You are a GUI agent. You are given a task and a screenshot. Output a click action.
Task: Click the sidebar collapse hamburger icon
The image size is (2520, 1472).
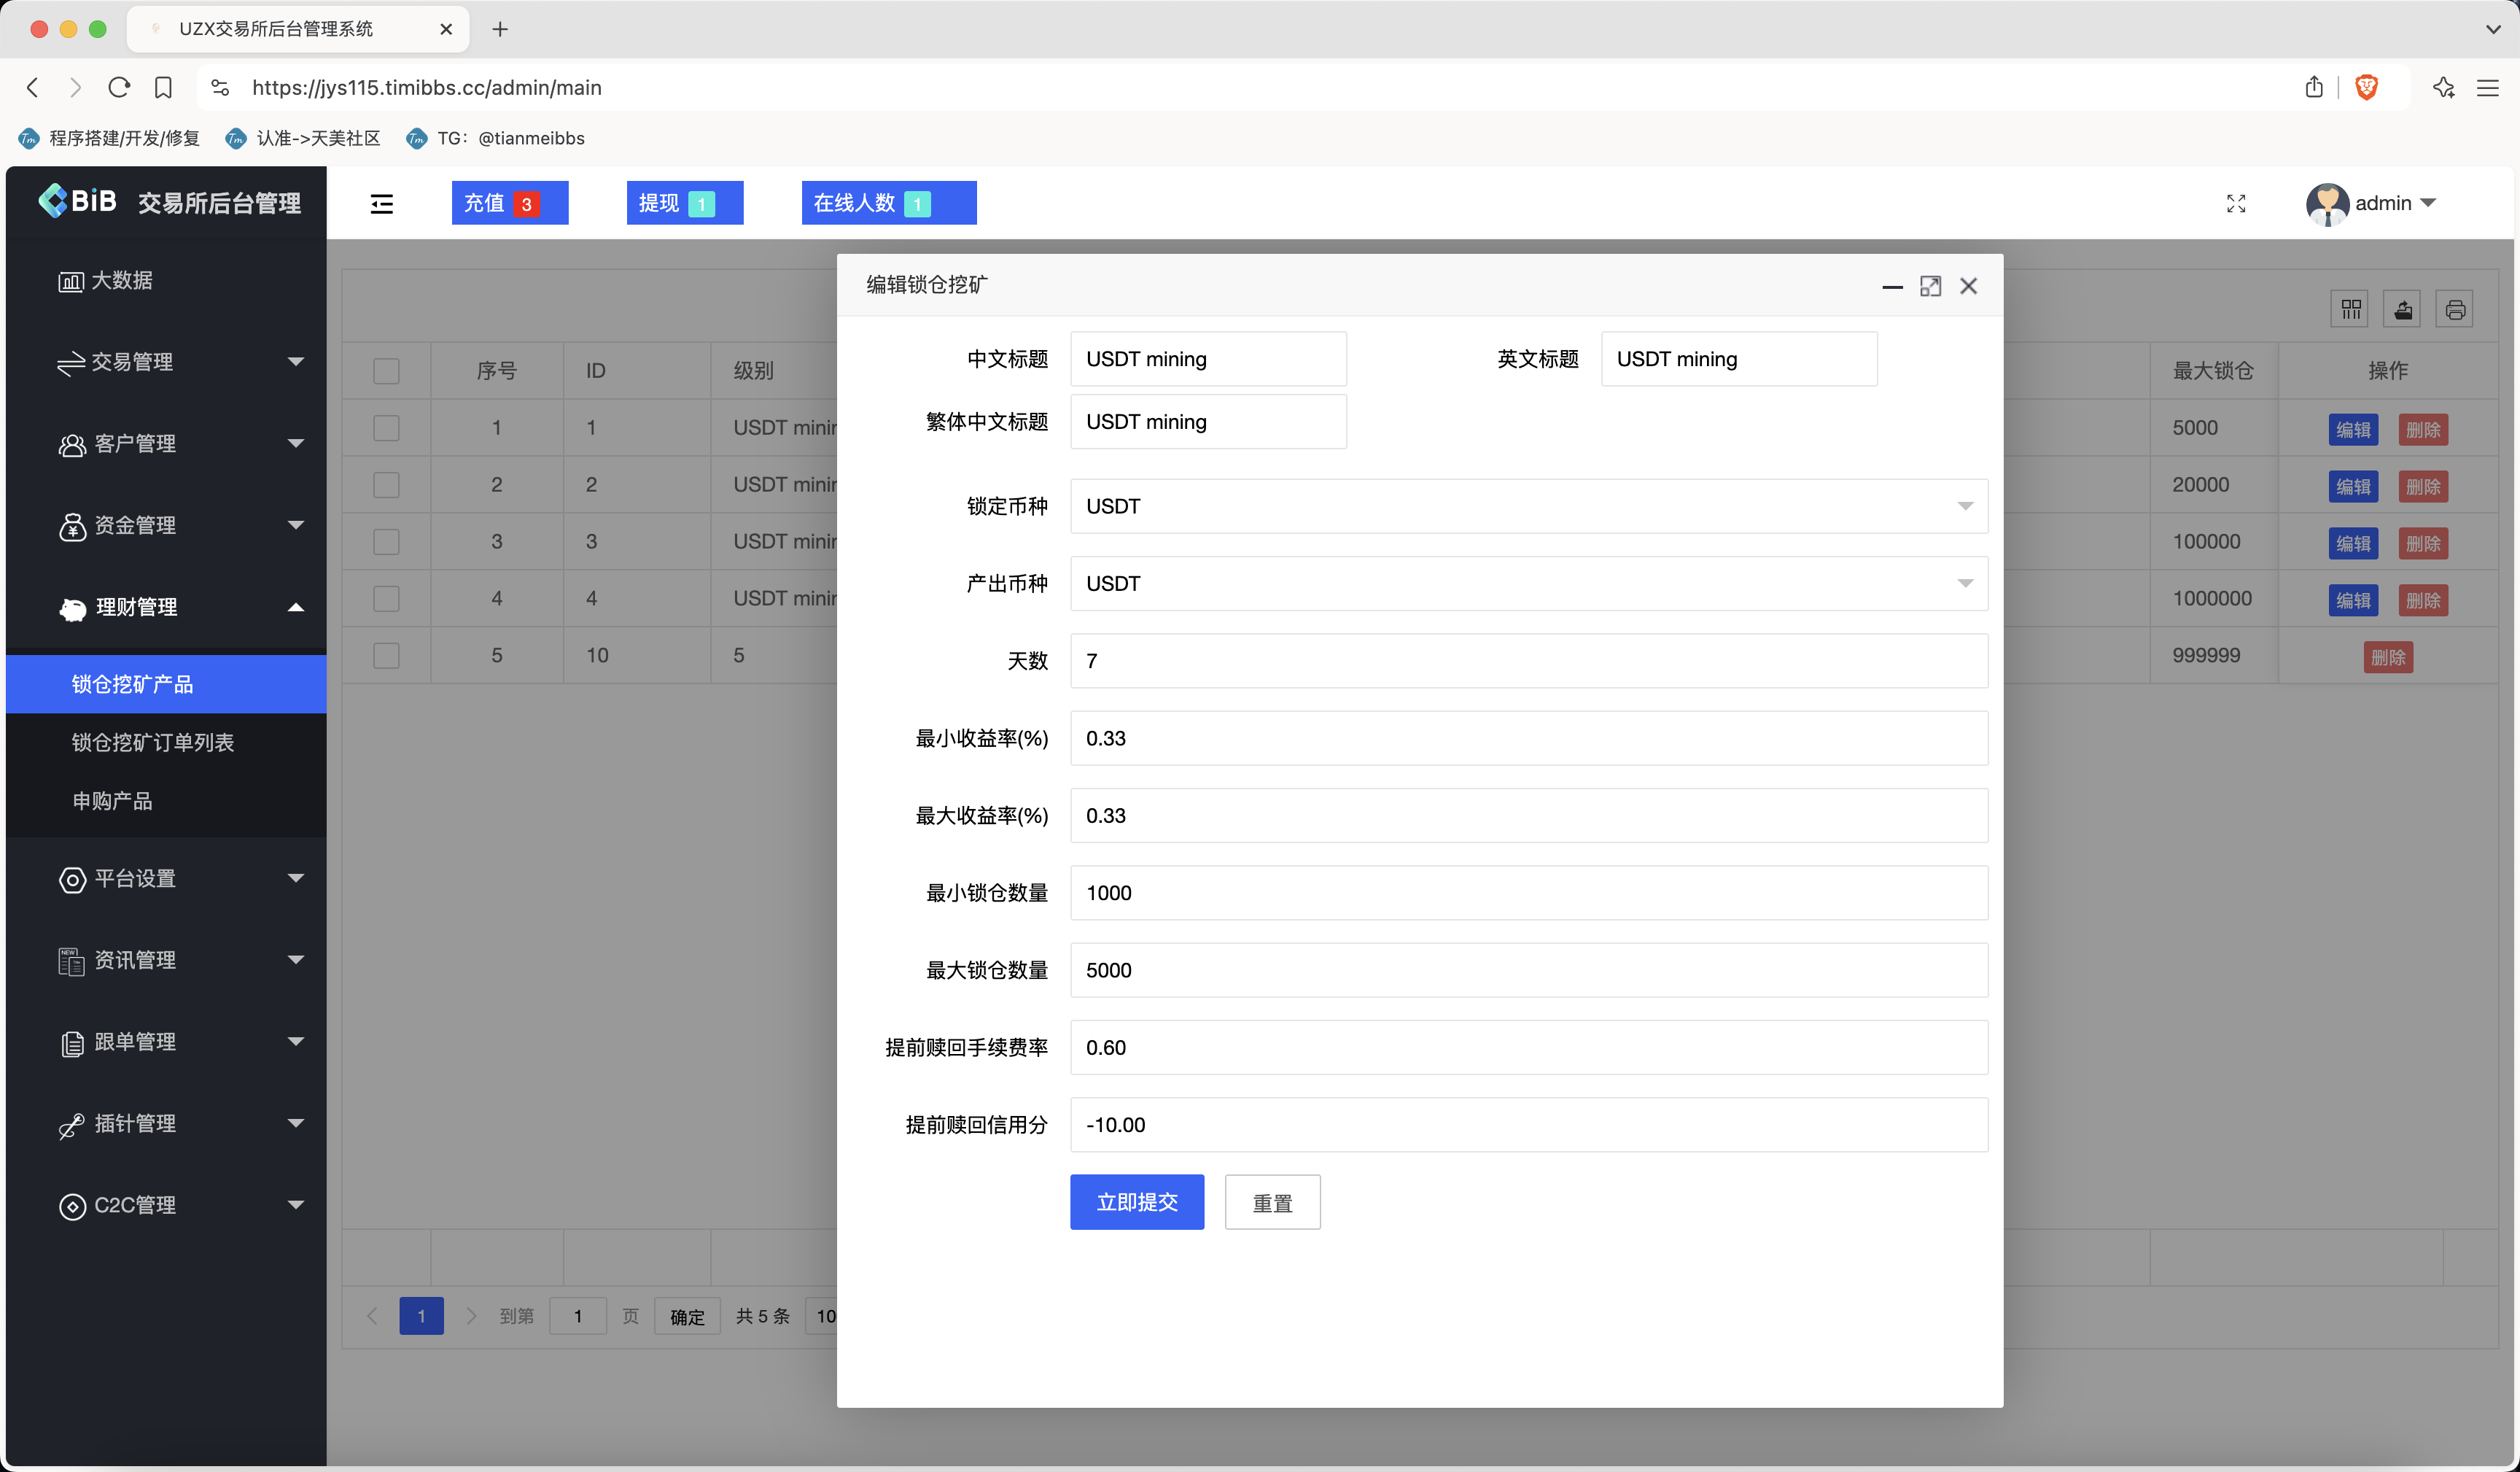point(381,204)
